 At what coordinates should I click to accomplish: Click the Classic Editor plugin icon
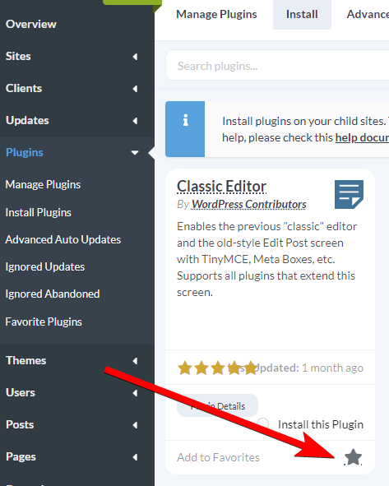(349, 194)
